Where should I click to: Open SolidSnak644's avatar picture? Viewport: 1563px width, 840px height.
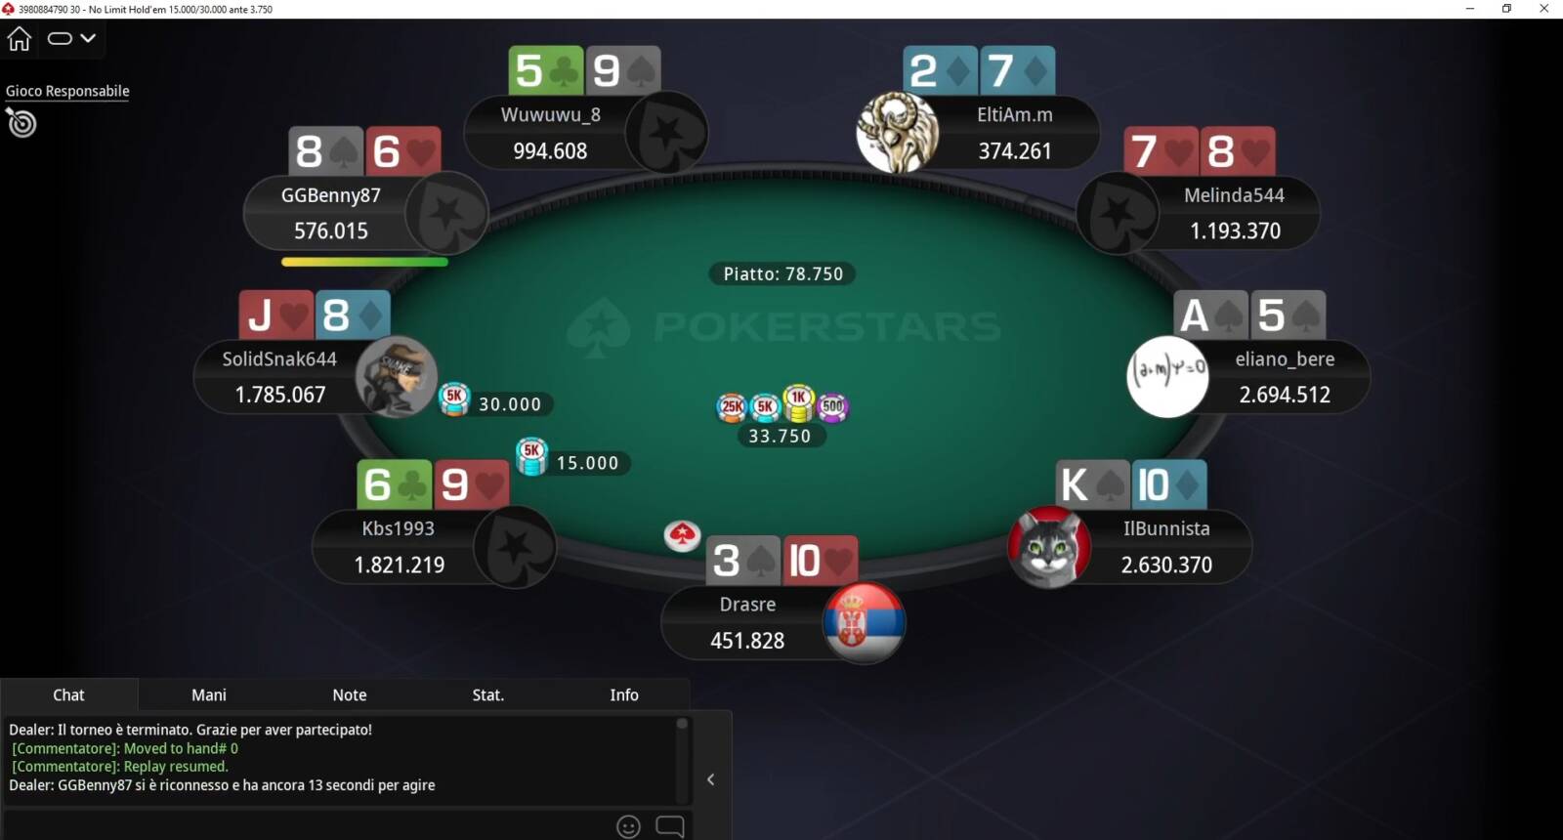click(x=396, y=377)
